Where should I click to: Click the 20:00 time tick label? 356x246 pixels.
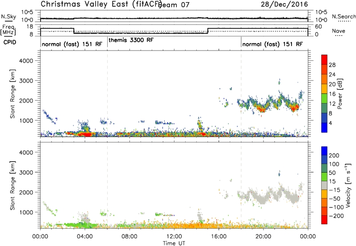point(263,237)
